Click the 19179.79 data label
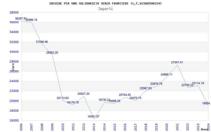The width and height of the screenshot is (211, 132). click(x=73, y=102)
